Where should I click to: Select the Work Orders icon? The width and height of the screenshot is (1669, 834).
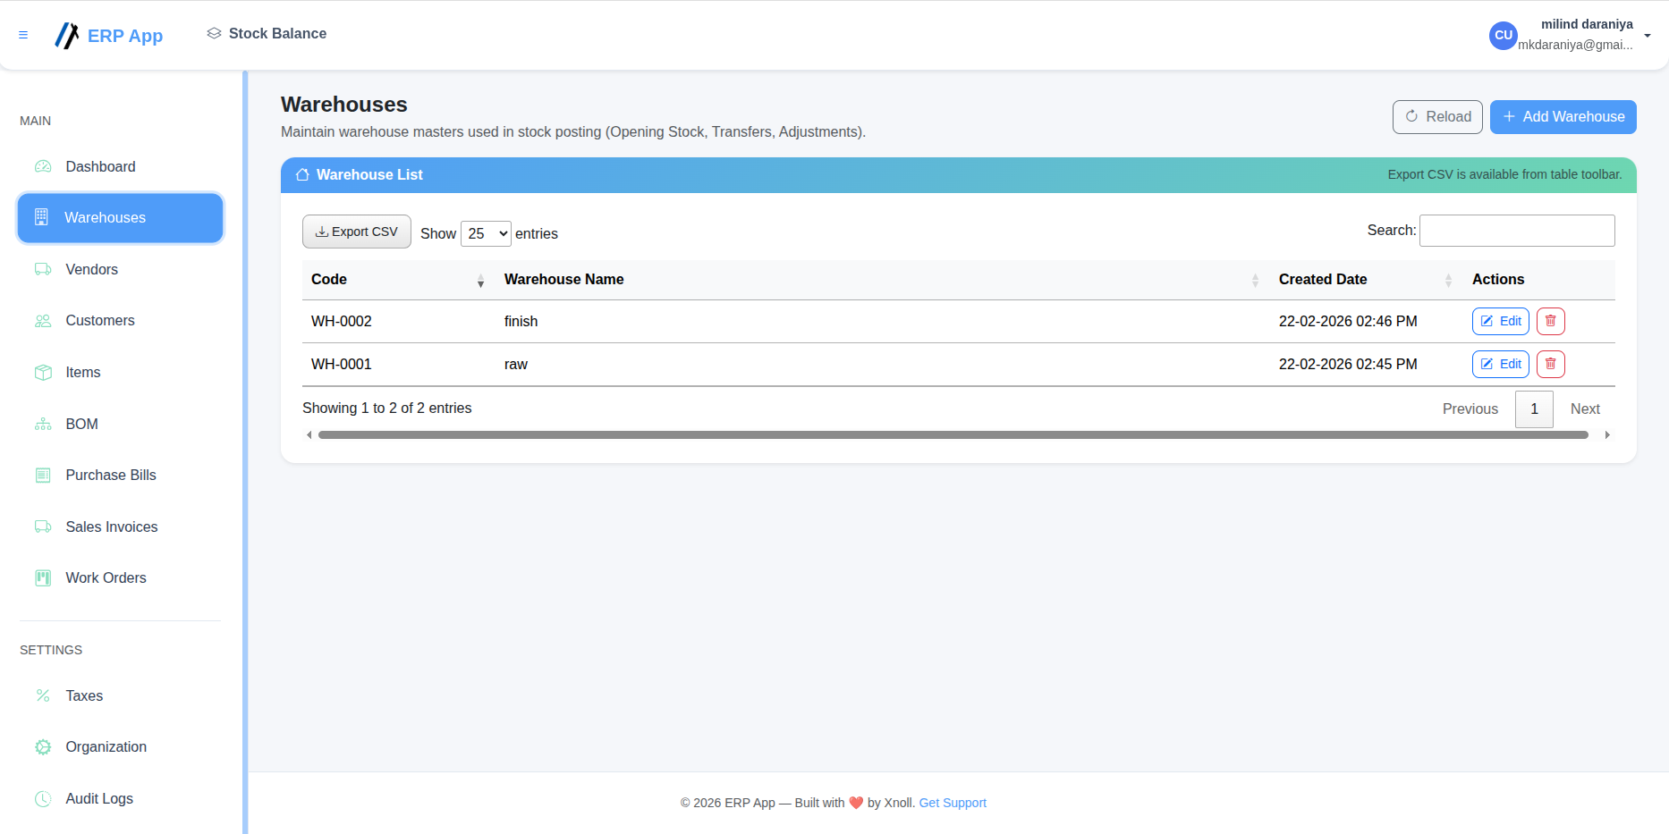(x=42, y=577)
